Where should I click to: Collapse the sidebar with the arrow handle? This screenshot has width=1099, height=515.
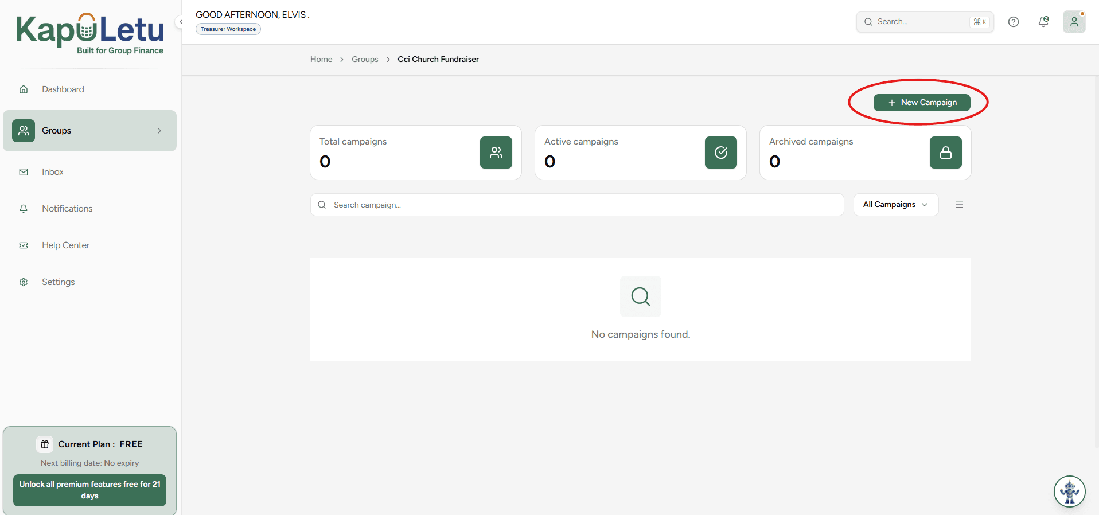(181, 22)
